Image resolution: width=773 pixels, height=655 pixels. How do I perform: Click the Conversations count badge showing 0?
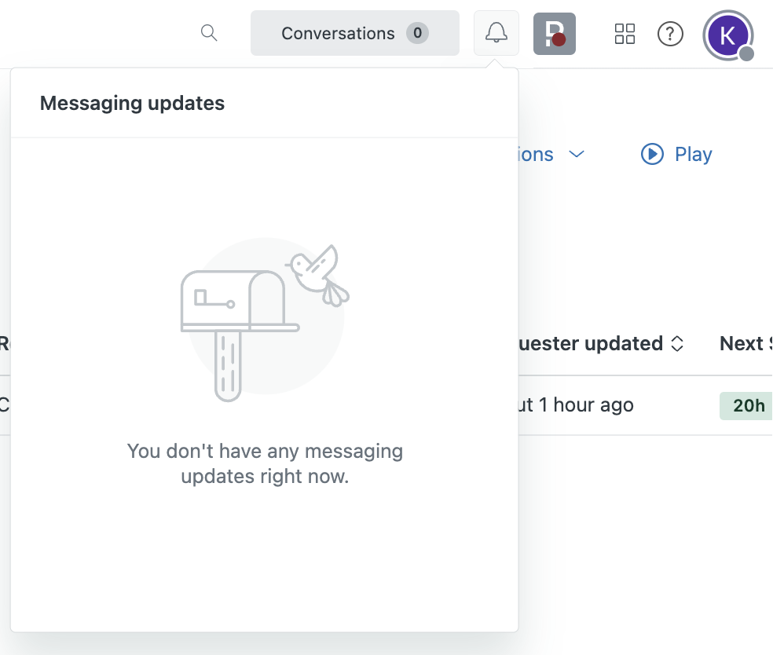point(417,33)
